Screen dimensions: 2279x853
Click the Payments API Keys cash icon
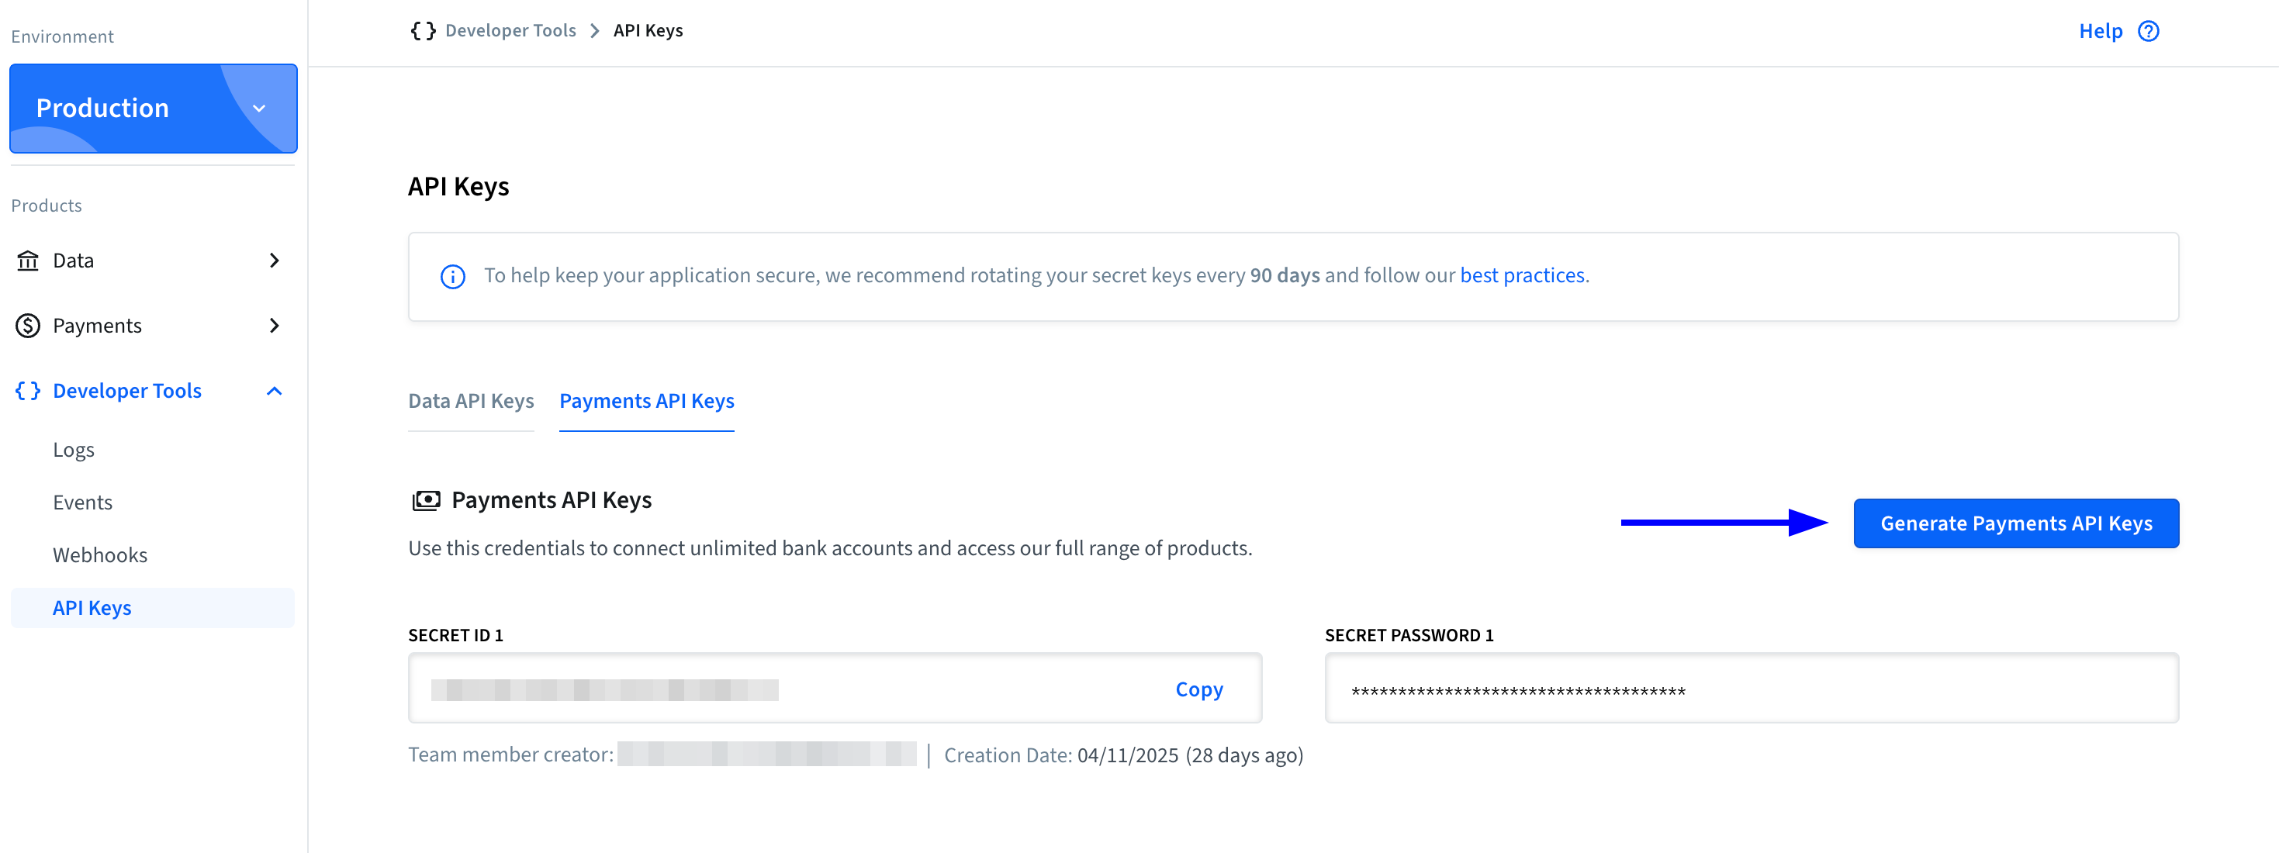(x=426, y=501)
